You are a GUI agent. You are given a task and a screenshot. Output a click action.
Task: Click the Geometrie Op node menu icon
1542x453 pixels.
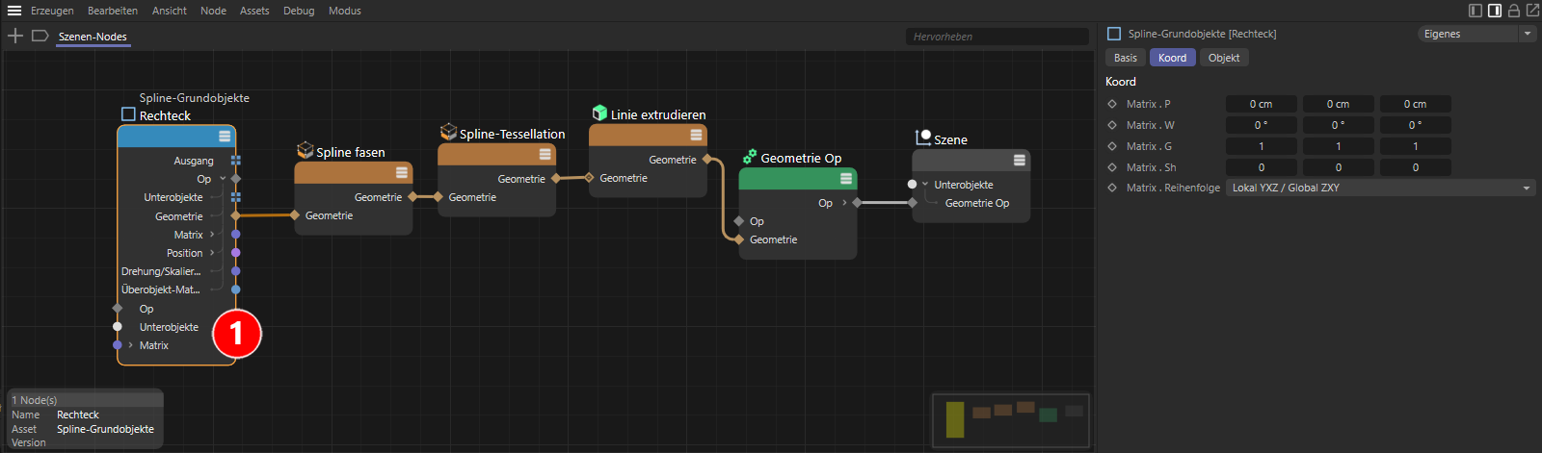pyautogui.click(x=845, y=179)
